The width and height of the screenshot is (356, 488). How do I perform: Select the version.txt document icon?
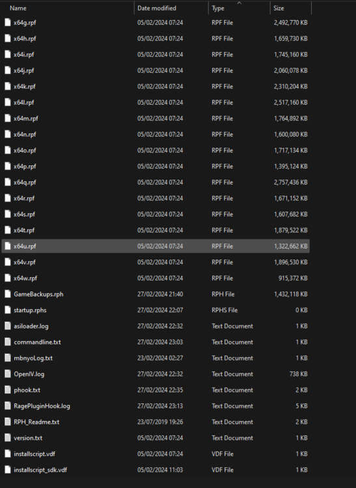(x=8, y=438)
